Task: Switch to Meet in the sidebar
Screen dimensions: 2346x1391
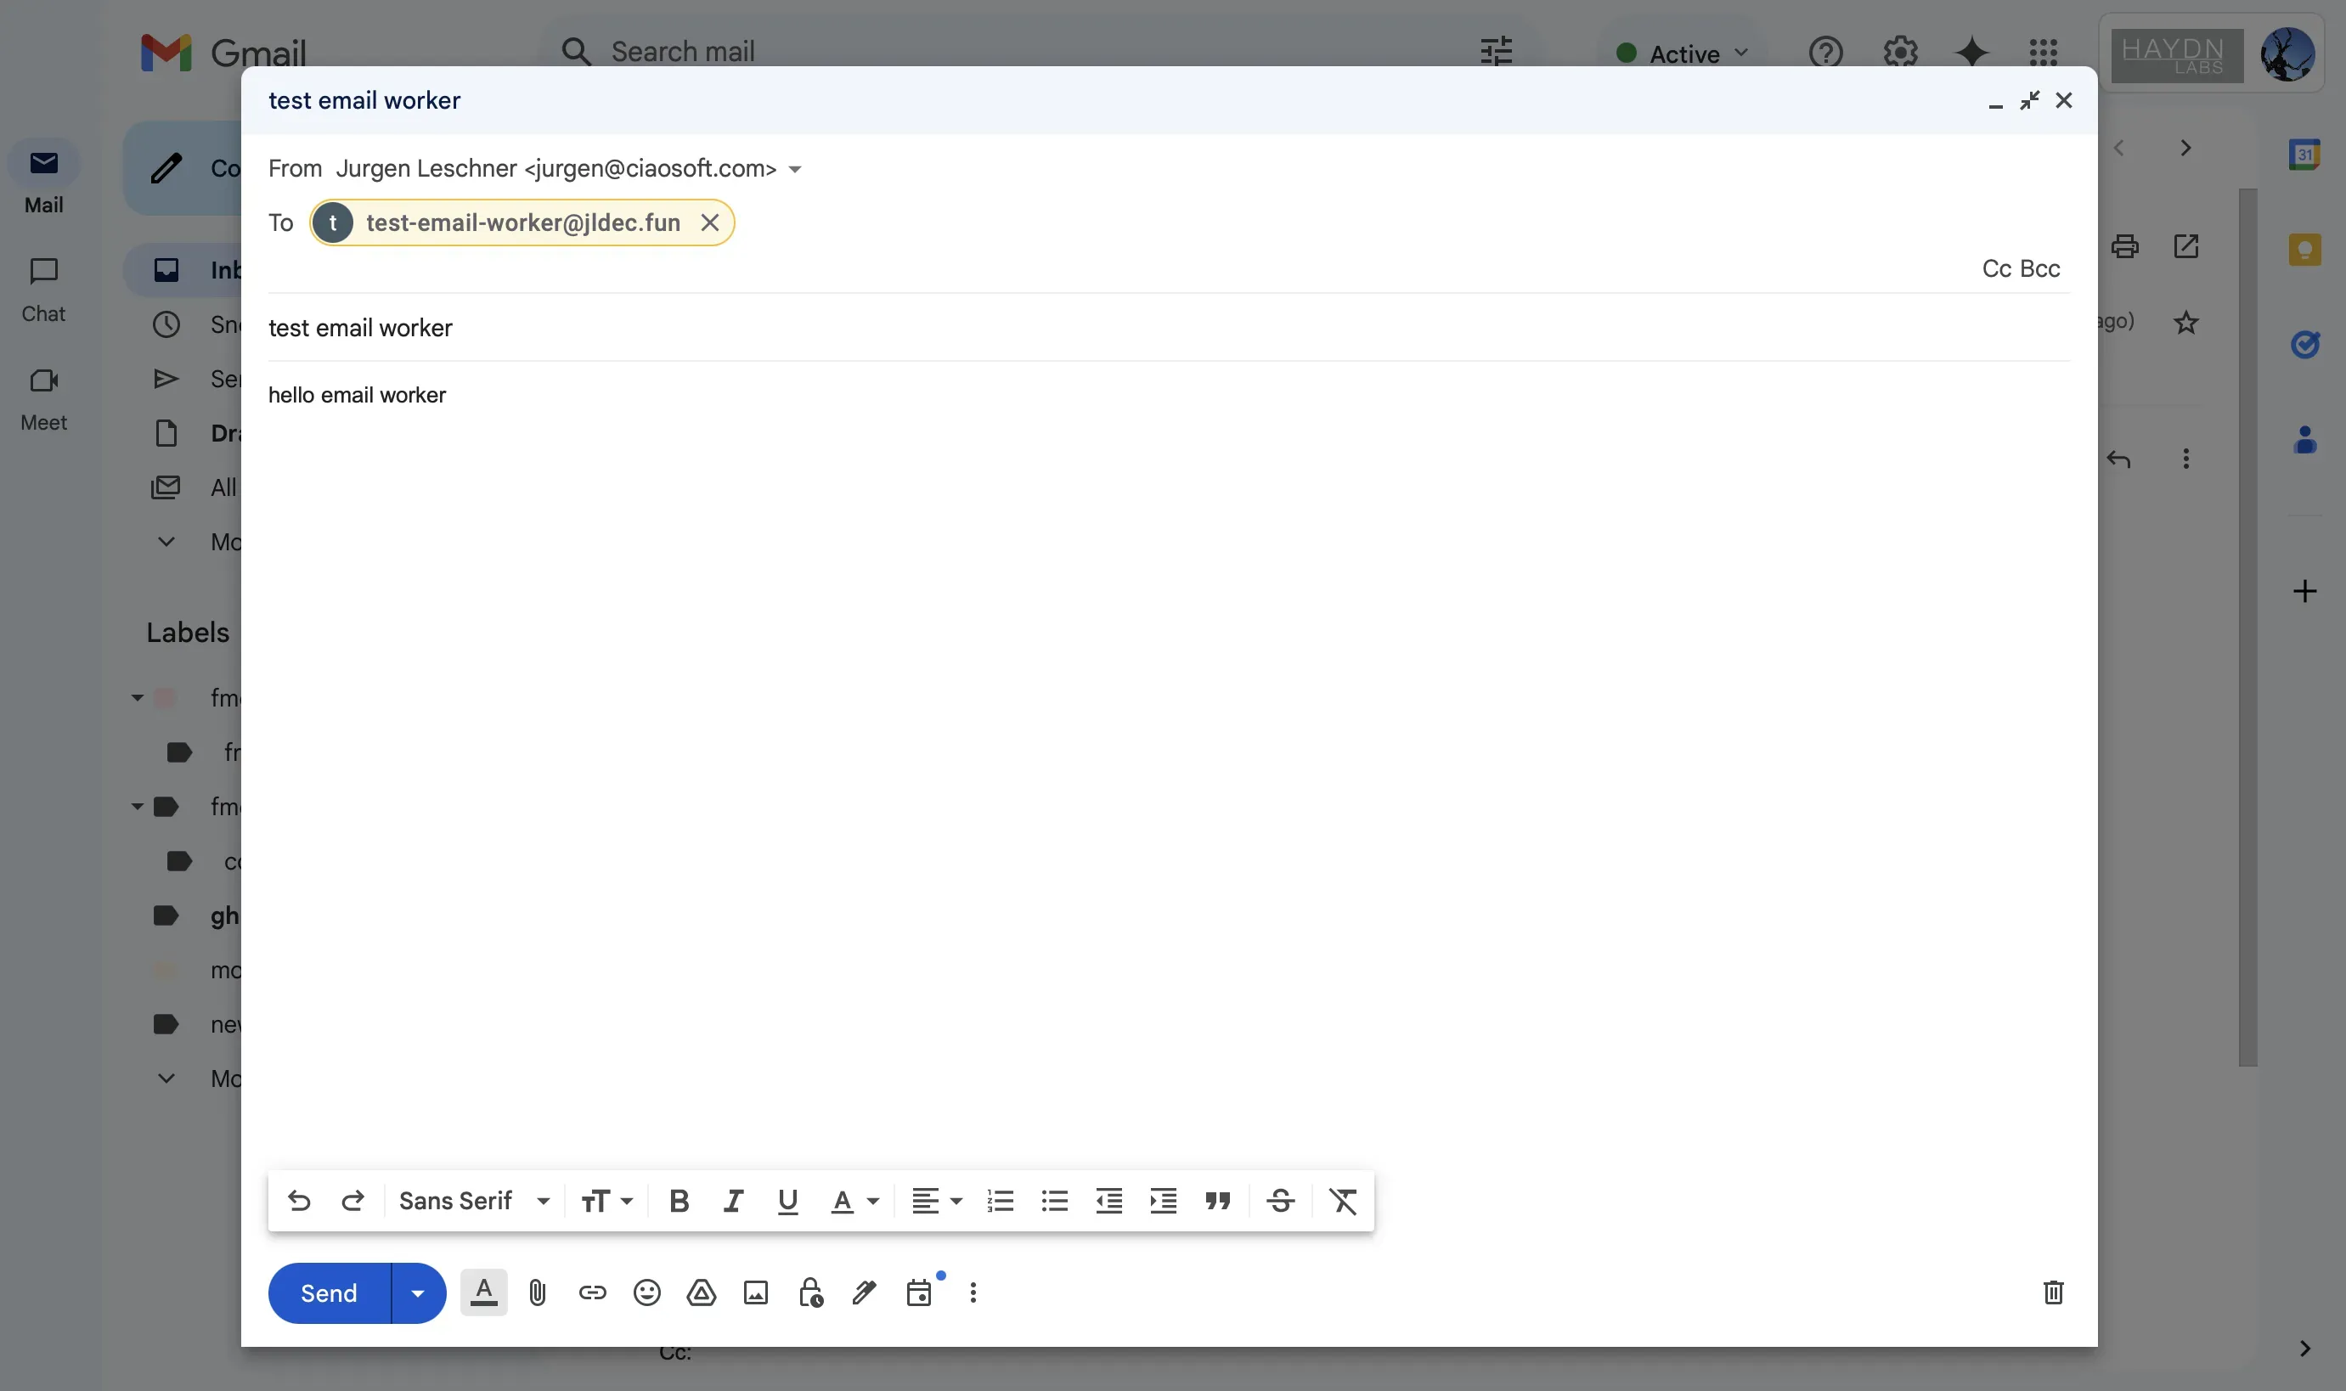Action: click(x=42, y=397)
